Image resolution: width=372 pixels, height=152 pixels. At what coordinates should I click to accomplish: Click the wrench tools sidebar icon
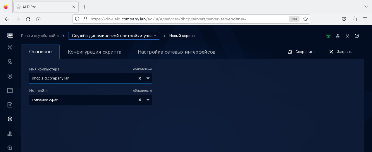click(10, 47)
